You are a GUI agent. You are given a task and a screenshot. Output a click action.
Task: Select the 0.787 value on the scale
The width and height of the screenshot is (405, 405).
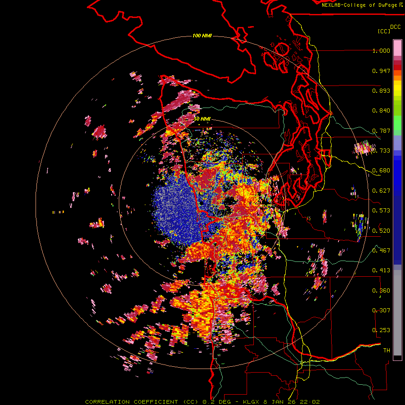(x=381, y=130)
